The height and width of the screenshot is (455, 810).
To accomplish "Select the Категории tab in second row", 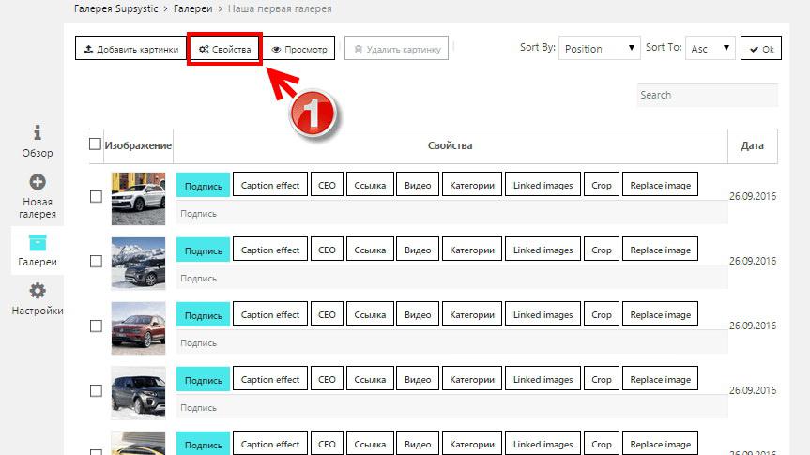I will pyautogui.click(x=472, y=250).
